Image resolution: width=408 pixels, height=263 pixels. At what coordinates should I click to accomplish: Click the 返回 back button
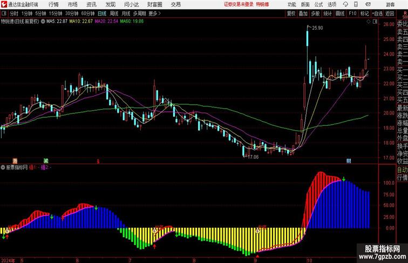click(x=390, y=14)
